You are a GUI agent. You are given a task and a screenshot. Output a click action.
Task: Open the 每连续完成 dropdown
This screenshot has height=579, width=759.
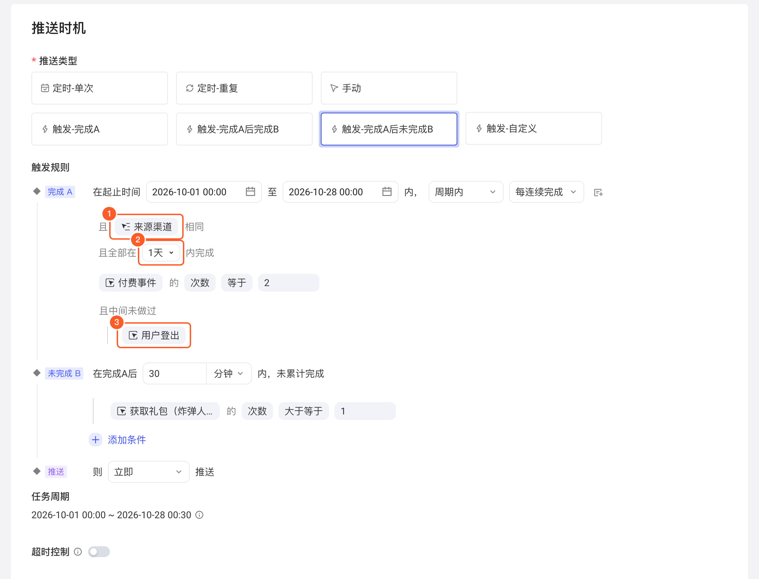(546, 192)
